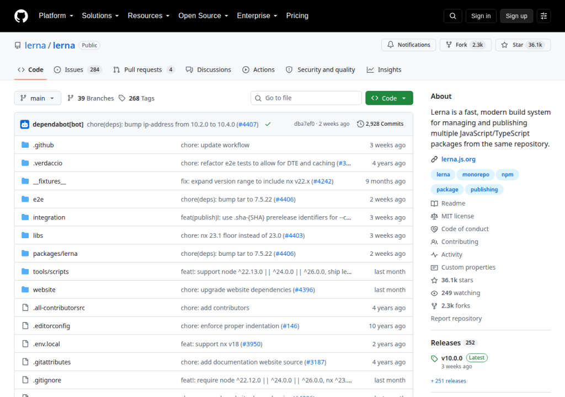Open the integration folder
The width and height of the screenshot is (565, 397).
point(49,217)
